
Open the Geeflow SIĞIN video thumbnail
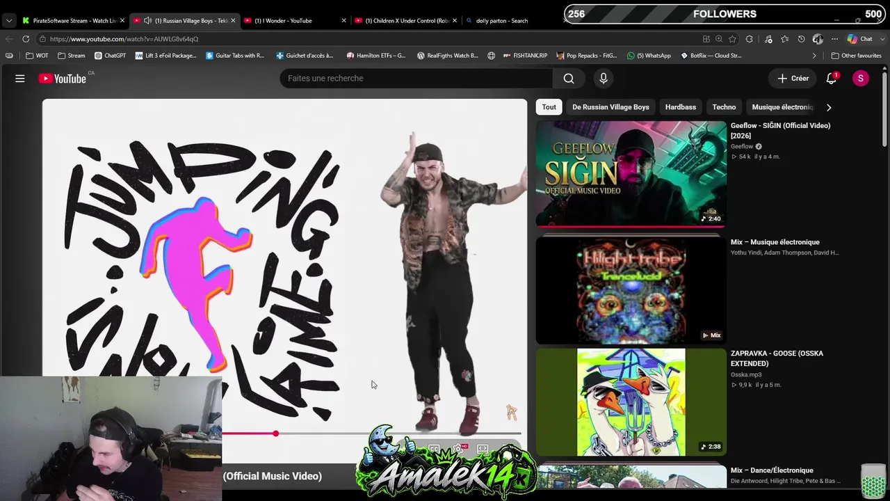click(x=631, y=174)
